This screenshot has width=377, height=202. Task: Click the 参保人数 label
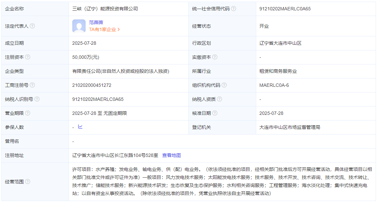pos(14,128)
